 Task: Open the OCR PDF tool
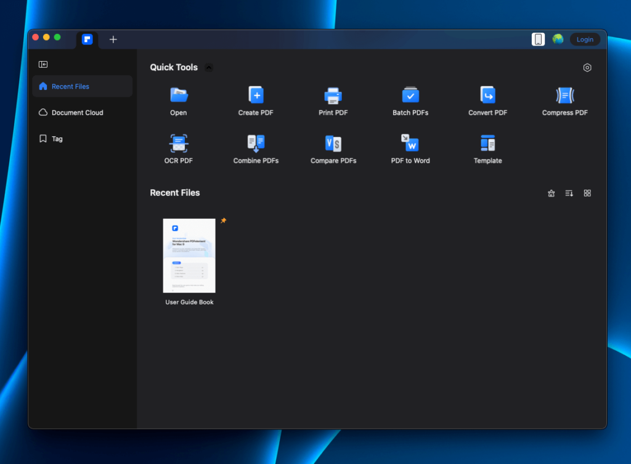click(179, 149)
